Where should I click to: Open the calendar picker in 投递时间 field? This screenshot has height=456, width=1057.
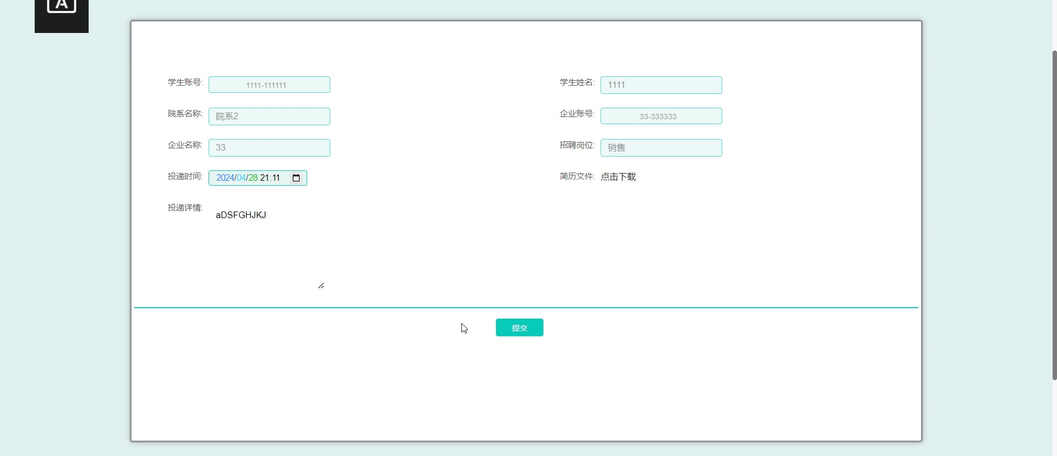[296, 178]
